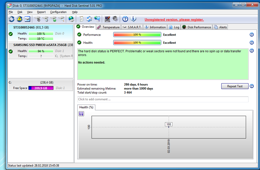Click the disk with magnifier toolbar icon
The height and width of the screenshot is (170, 260).
pyautogui.click(x=61, y=19)
